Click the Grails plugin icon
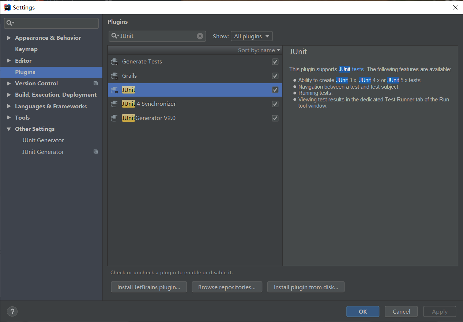This screenshot has height=322, width=463. (114, 76)
